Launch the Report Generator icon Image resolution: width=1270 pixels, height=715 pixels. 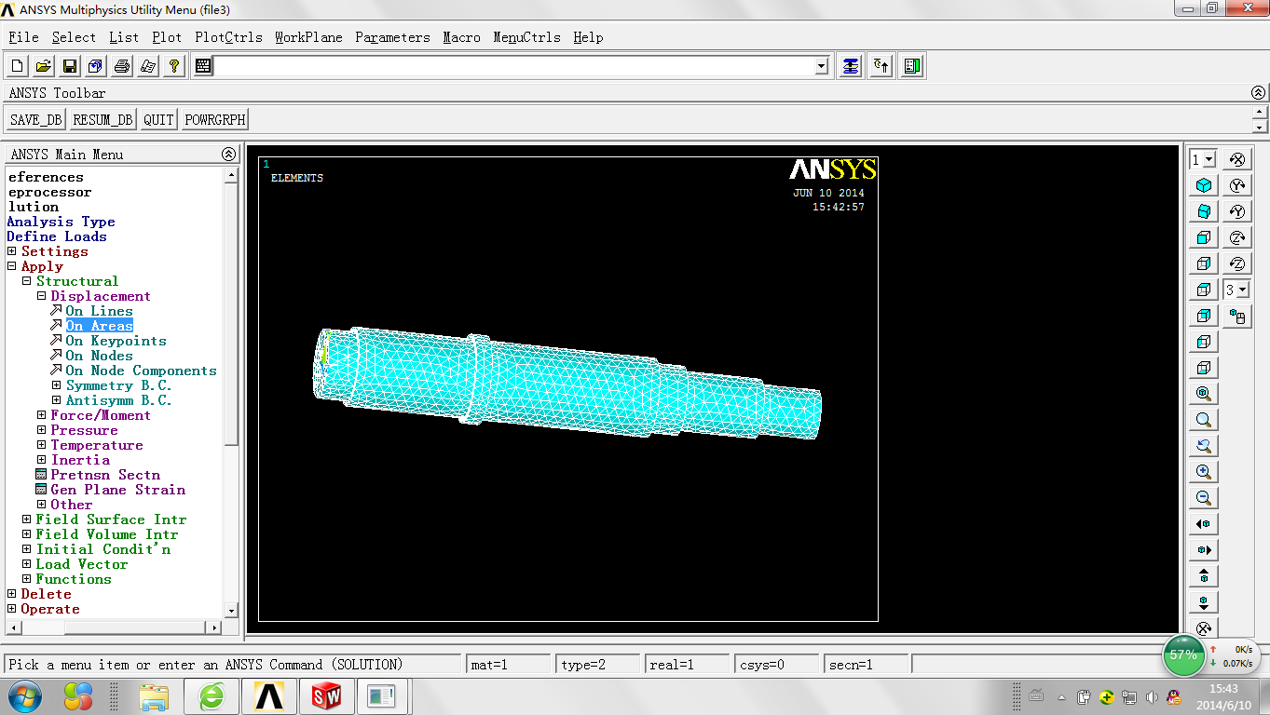pos(148,66)
